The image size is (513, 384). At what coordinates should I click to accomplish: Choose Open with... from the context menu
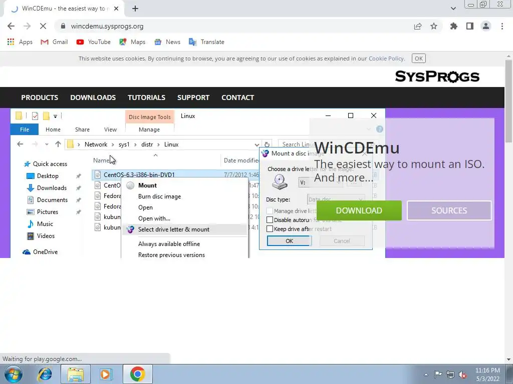click(x=154, y=218)
